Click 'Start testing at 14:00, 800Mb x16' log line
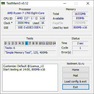Viewport: 94px width, 94px height. (24, 69)
